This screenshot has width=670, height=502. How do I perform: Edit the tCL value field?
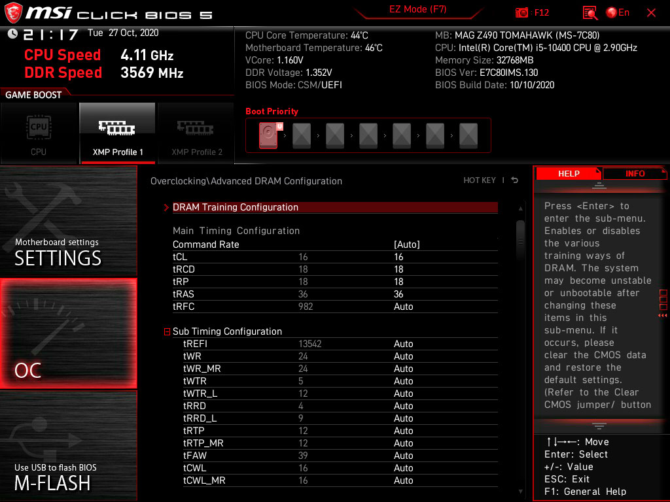click(398, 257)
